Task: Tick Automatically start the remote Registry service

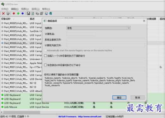Action: [x=45, y=51]
